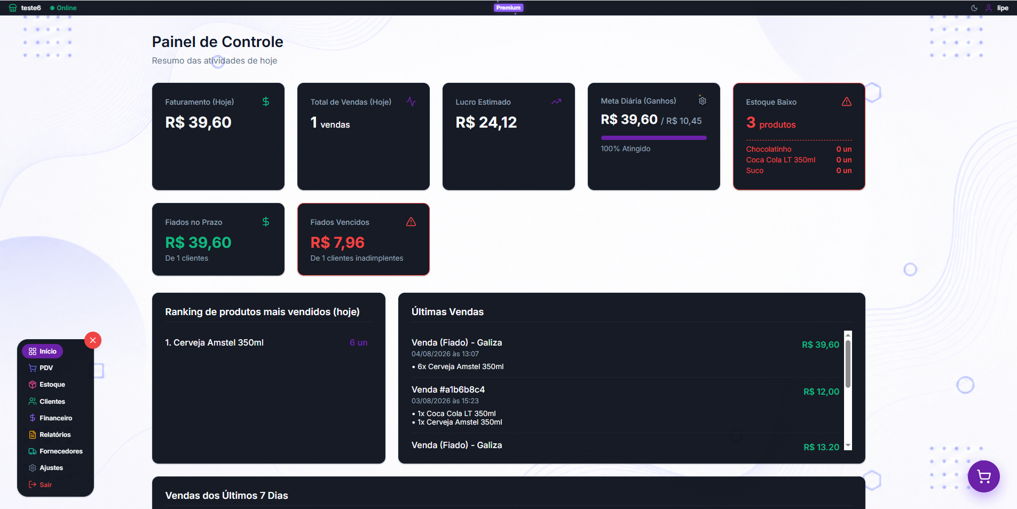This screenshot has width=1017, height=509.
Task: Click the Premium badge
Action: (x=508, y=7)
